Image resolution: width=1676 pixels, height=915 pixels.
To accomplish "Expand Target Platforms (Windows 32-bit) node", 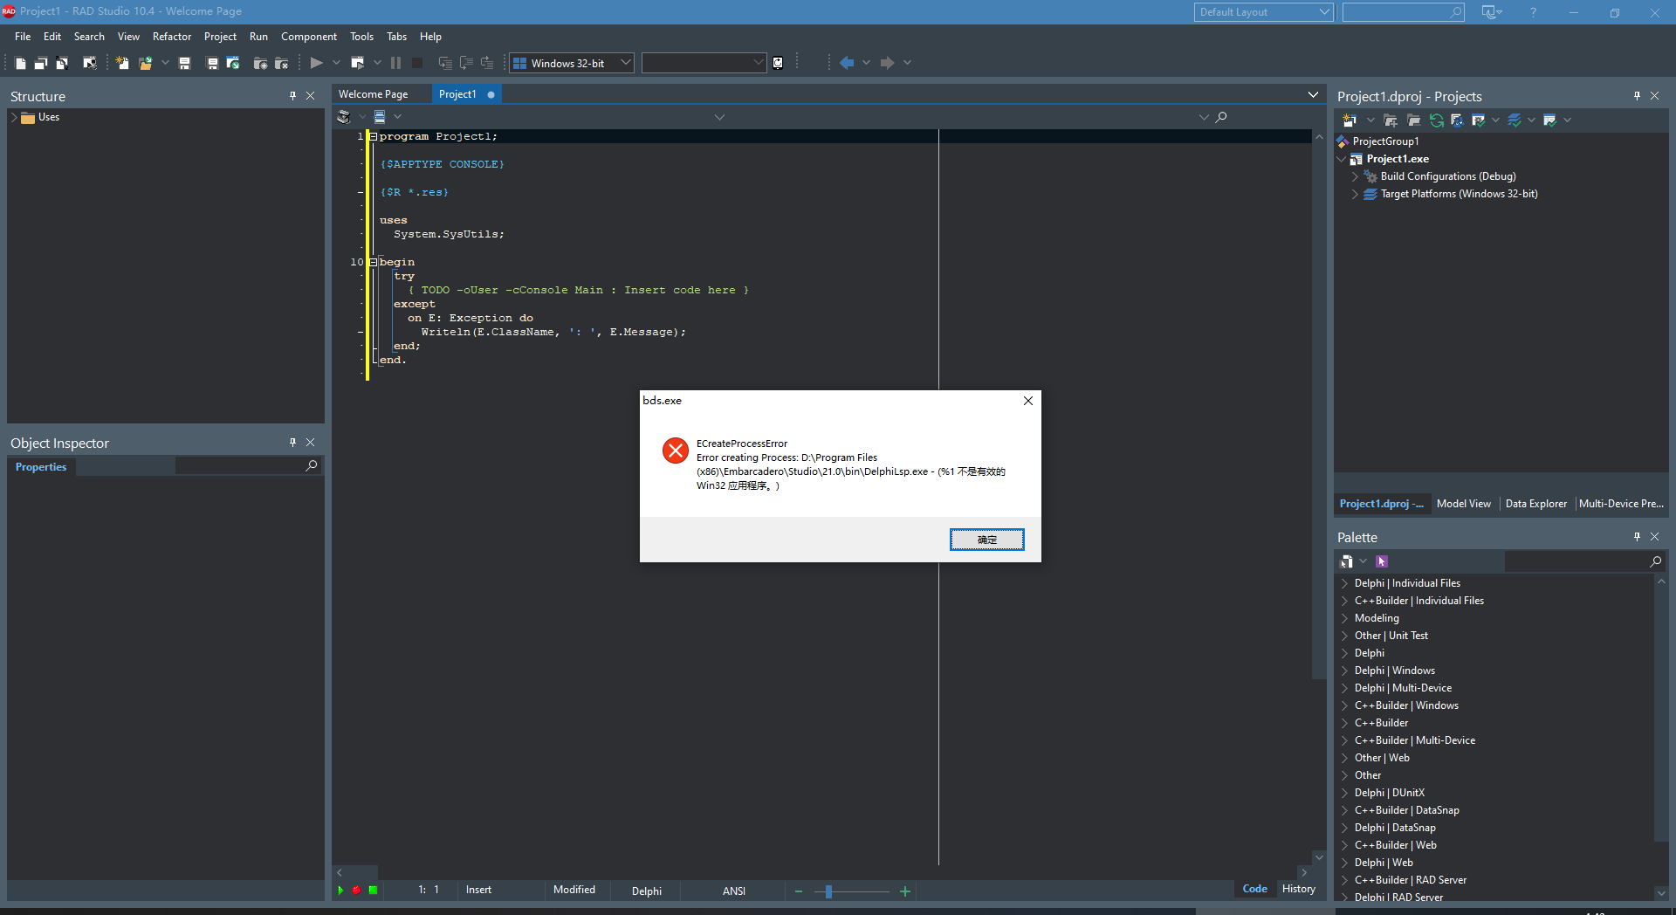I will pyautogui.click(x=1355, y=194).
